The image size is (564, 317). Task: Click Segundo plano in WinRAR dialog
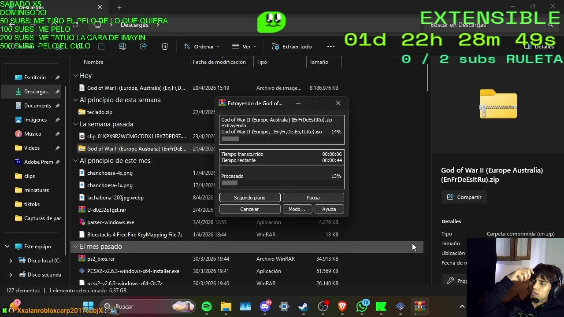[x=249, y=198]
